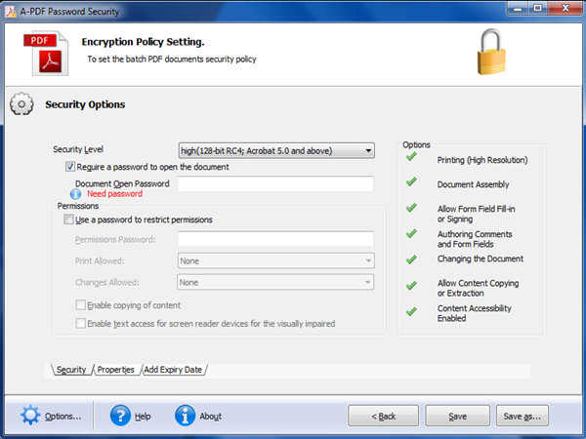Maximize the A-PDF Password Security window

(537, 8)
